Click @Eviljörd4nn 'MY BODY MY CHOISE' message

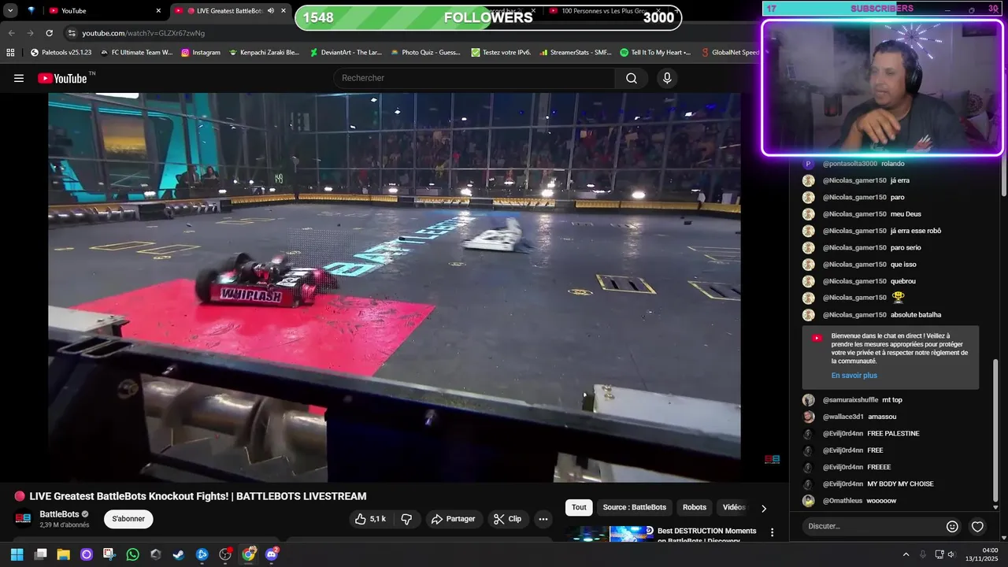900,484
